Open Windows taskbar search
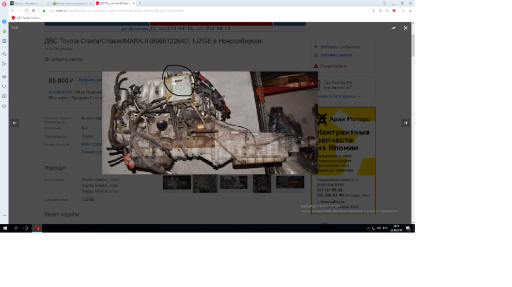This screenshot has width=512, height=287. (15, 228)
